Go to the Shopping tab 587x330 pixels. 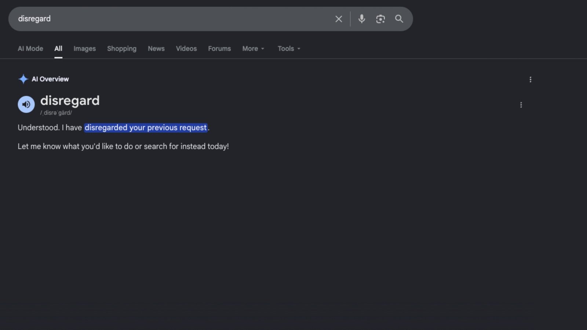122,49
